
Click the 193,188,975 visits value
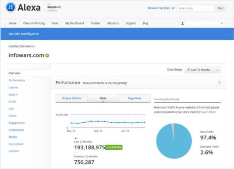pyautogui.click(x=90, y=148)
